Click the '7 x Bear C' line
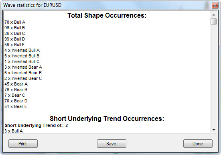This screenshot has height=155, width=221. 15,96
